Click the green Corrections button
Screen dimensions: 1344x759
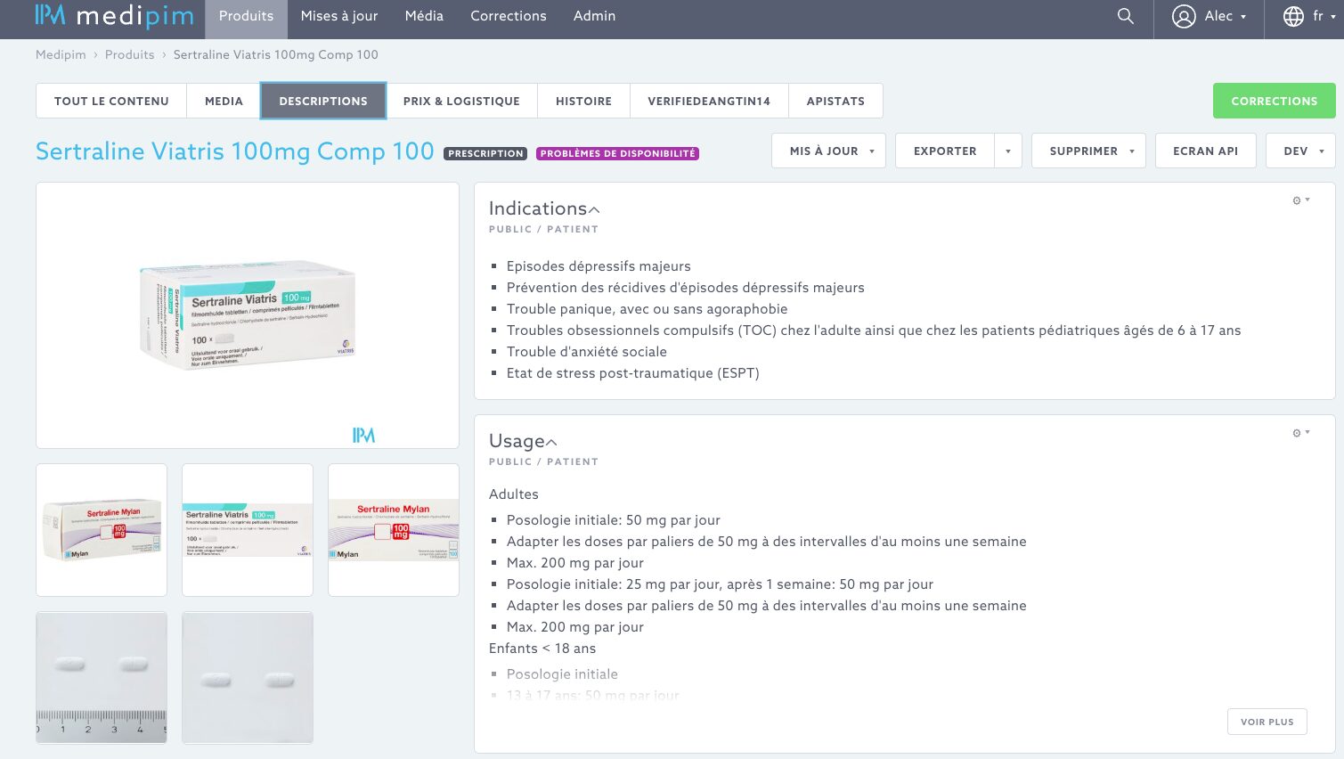(x=1274, y=102)
